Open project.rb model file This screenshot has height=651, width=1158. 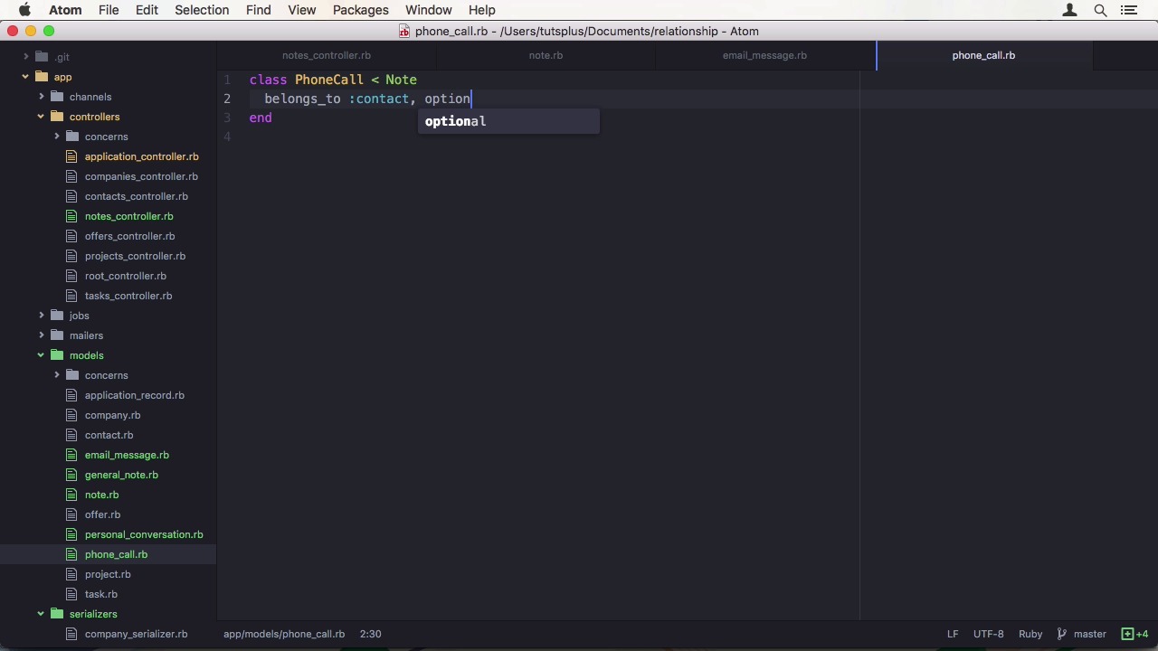click(x=108, y=574)
